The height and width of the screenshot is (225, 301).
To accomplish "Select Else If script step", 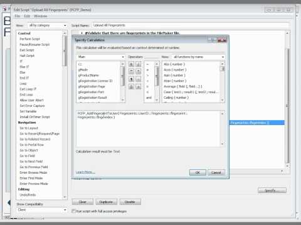I will (x=24, y=67).
